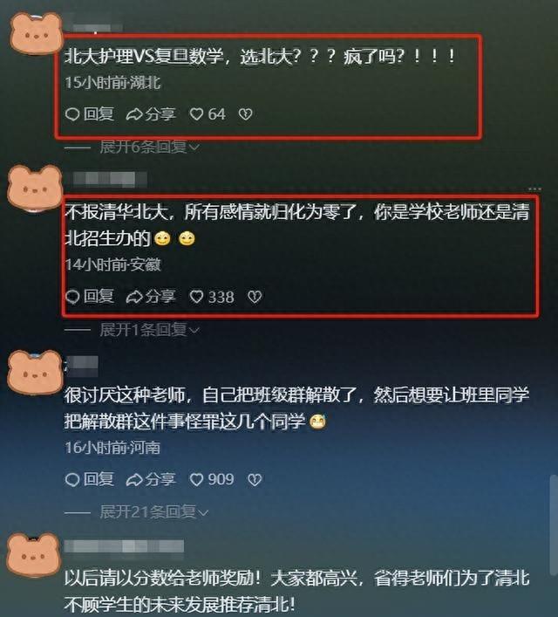Image resolution: width=558 pixels, height=617 pixels.
Task: Like the comment with 64 likes
Action: tap(208, 114)
